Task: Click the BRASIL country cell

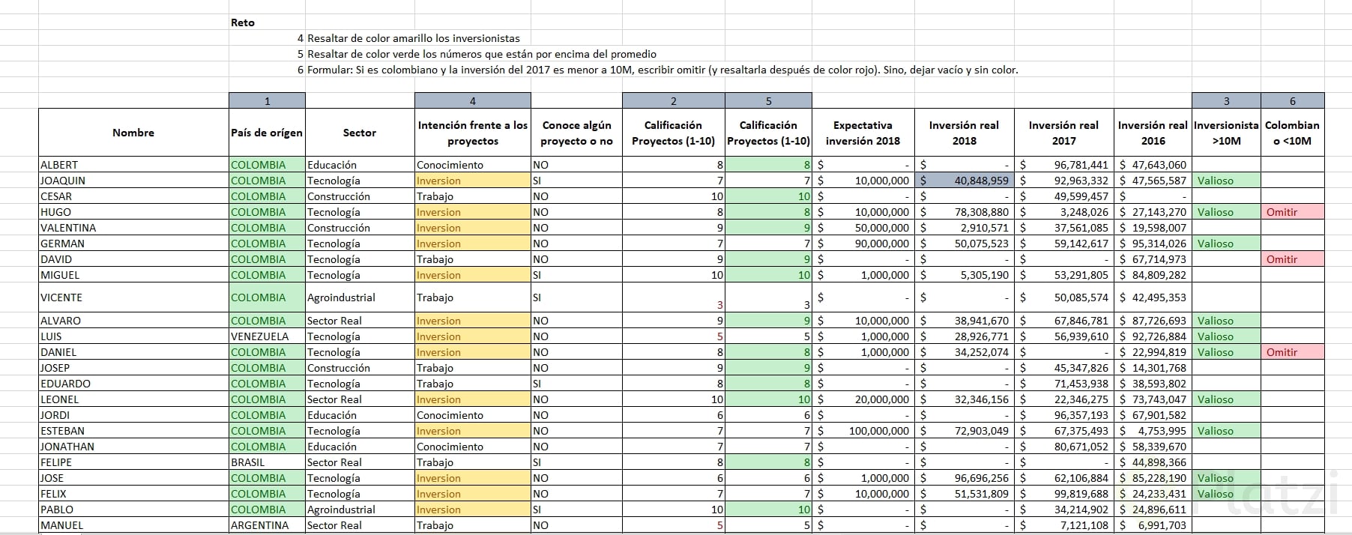Action: pyautogui.click(x=248, y=462)
